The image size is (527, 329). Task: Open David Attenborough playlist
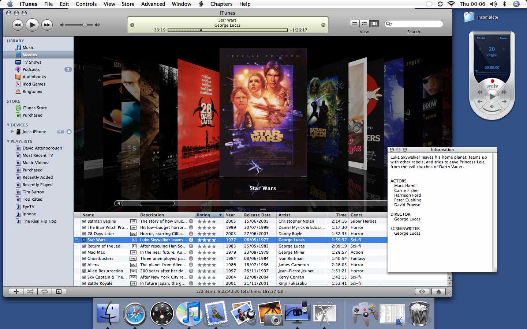point(42,148)
